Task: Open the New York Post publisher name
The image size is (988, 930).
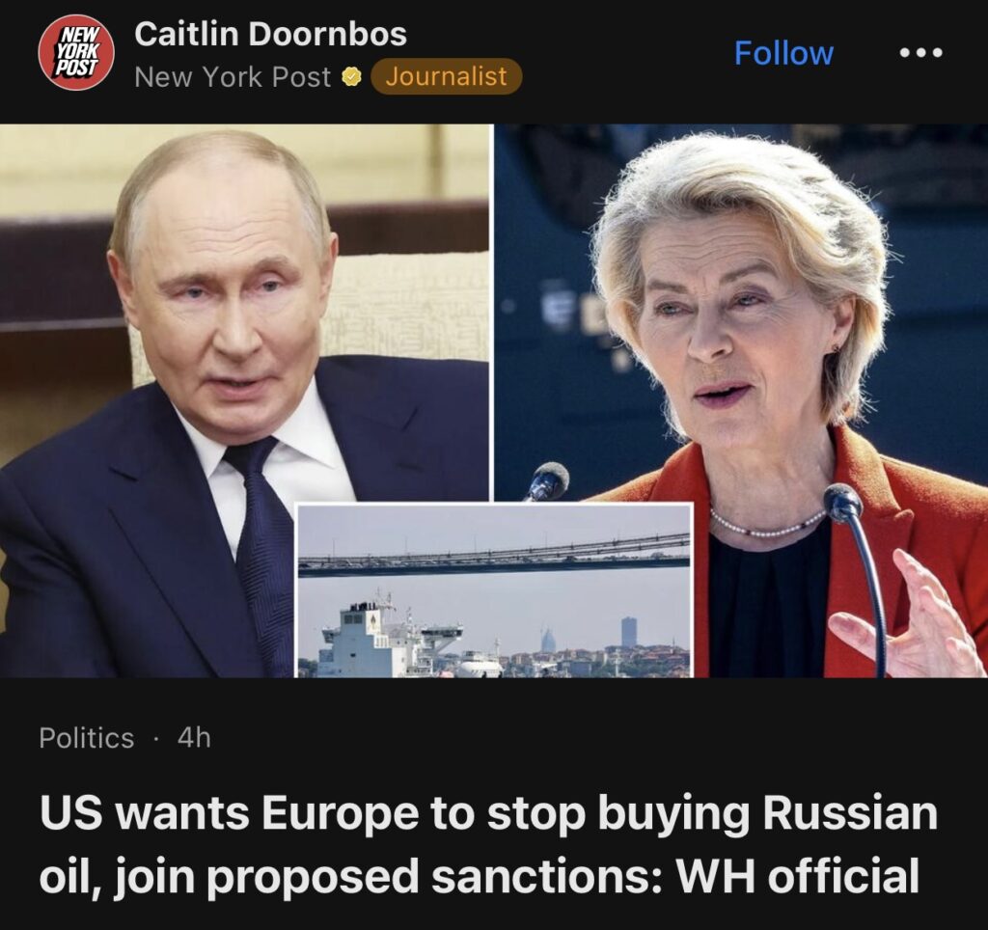Action: click(x=233, y=77)
